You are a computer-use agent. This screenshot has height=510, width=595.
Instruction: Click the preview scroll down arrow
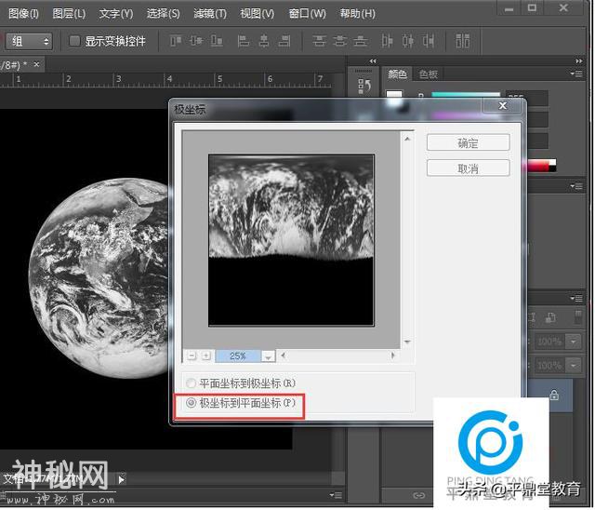pos(407,342)
